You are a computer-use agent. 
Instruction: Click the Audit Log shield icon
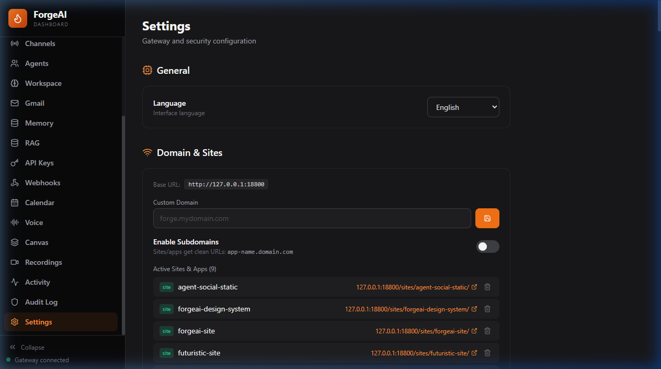coord(15,302)
